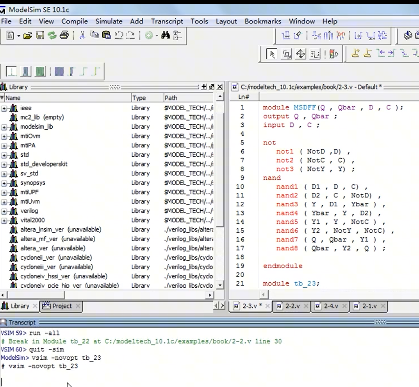The width and height of the screenshot is (419, 387).
Task: Expand the modelsim_lib library node
Action: point(4,127)
